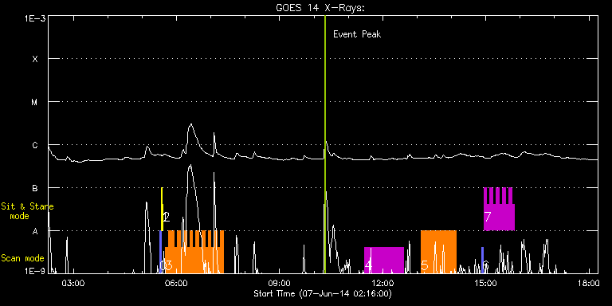This screenshot has width=612, height=306.
Task: Click the B flare class axis label
Action: point(35,188)
